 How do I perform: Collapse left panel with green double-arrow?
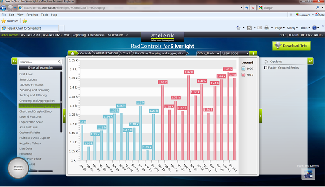[14, 61]
